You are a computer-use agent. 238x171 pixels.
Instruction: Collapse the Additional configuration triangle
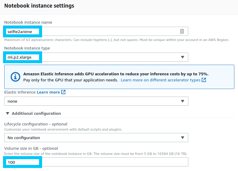tap(8, 113)
